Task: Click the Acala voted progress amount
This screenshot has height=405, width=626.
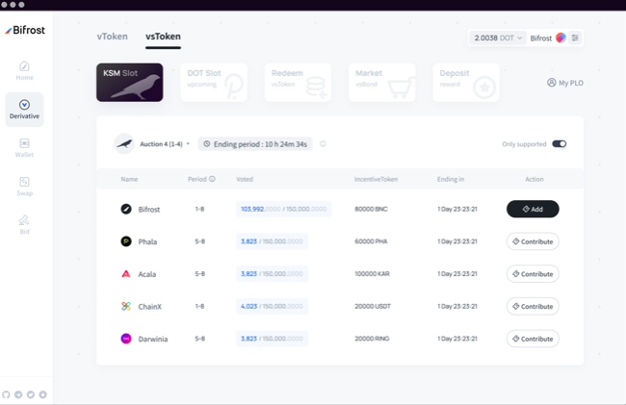Action: [x=272, y=274]
